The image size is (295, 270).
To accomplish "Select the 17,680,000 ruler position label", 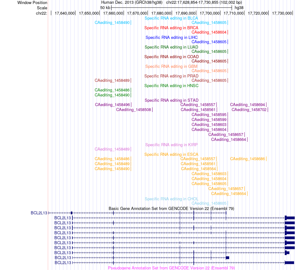I will (x=161, y=13).
